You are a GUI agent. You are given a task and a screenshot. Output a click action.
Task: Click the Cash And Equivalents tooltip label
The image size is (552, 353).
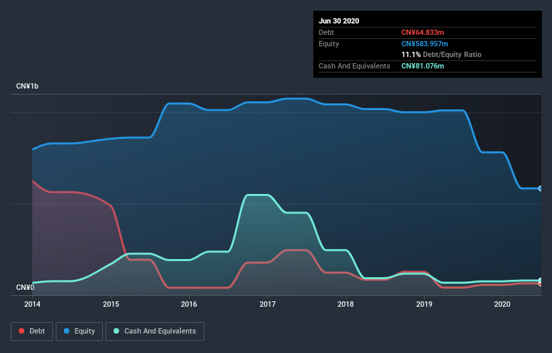tap(354, 66)
